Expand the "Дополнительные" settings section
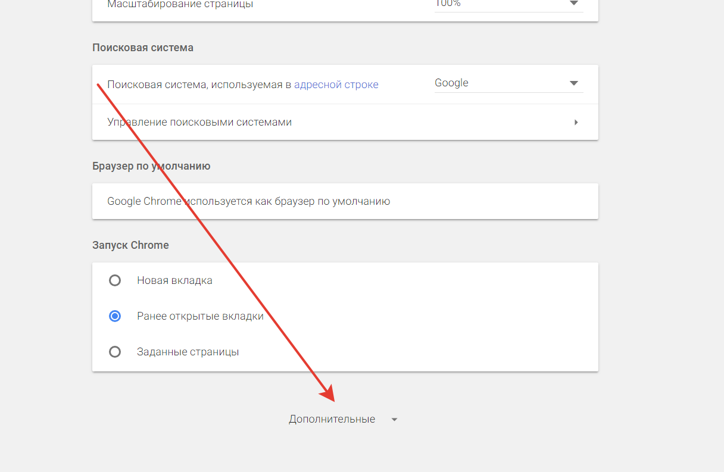The height and width of the screenshot is (472, 724). point(343,419)
